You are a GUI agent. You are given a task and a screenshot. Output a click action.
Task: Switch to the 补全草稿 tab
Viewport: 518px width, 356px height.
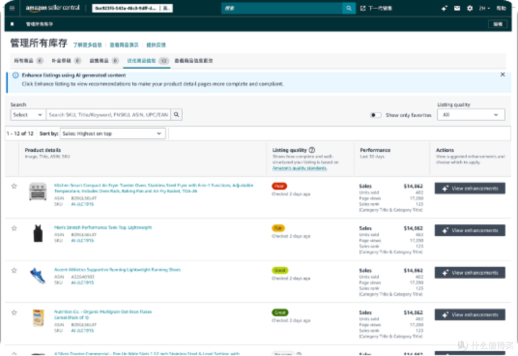pos(66,61)
